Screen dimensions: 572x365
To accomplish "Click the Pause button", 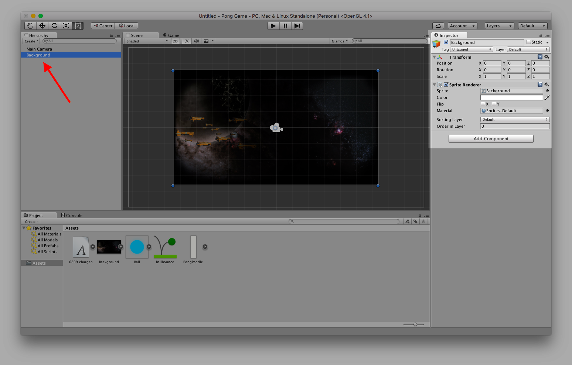I will 285,26.
